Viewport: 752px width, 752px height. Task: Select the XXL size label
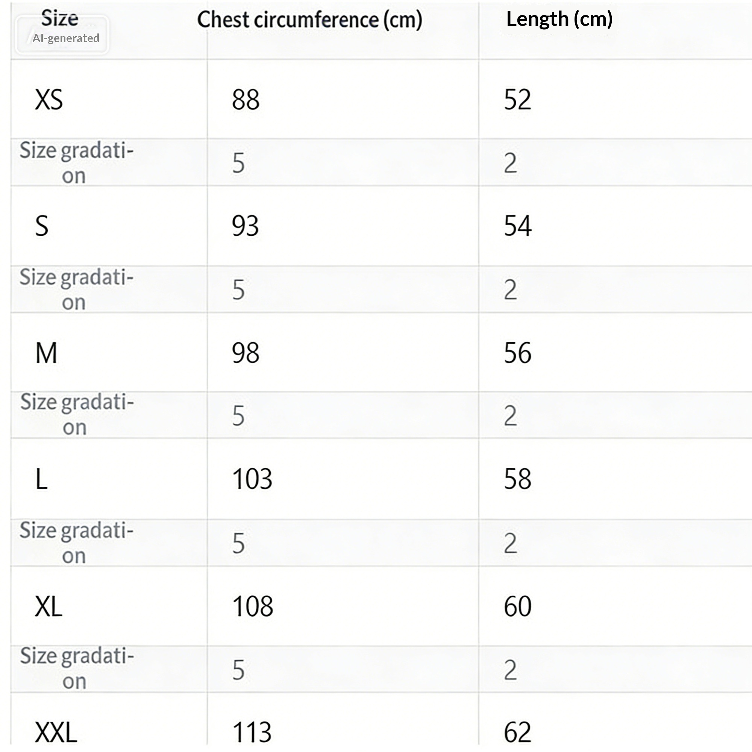point(56,732)
